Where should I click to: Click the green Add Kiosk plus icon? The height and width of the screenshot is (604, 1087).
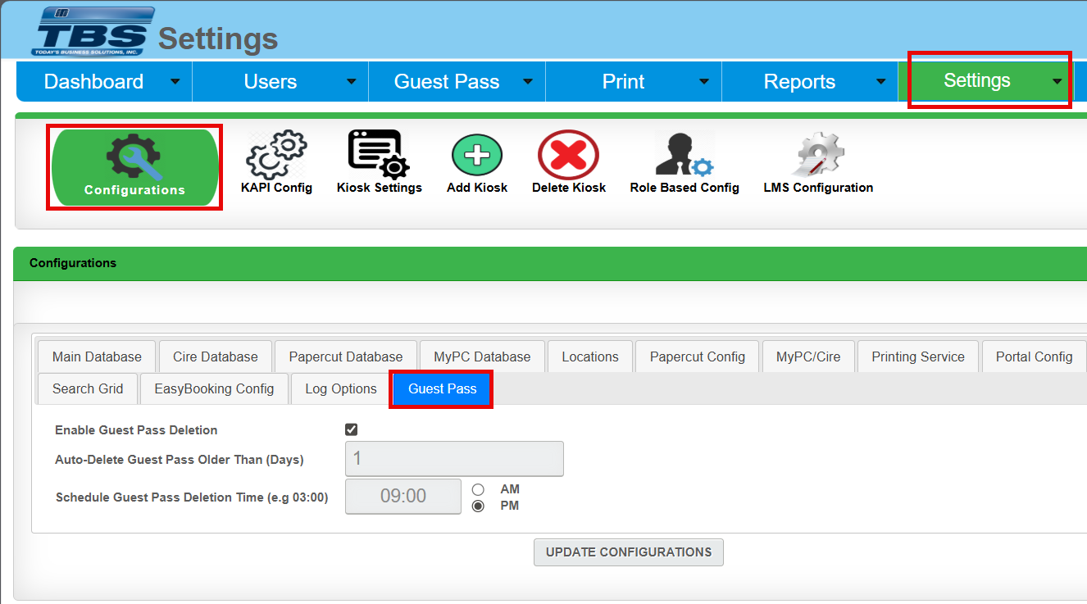tap(477, 154)
